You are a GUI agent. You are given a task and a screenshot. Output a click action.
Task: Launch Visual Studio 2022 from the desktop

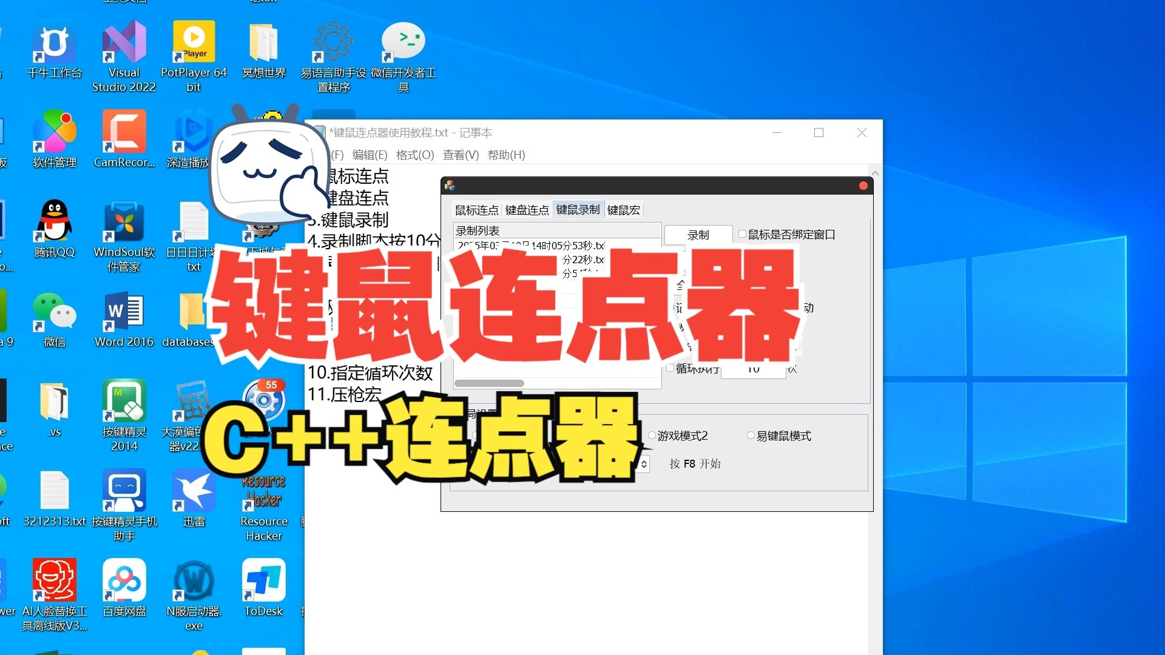pyautogui.click(x=124, y=56)
